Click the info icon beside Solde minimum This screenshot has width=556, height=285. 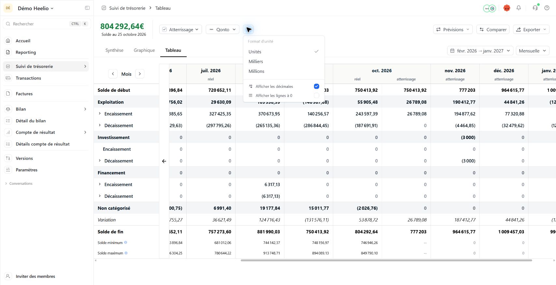[126, 243]
